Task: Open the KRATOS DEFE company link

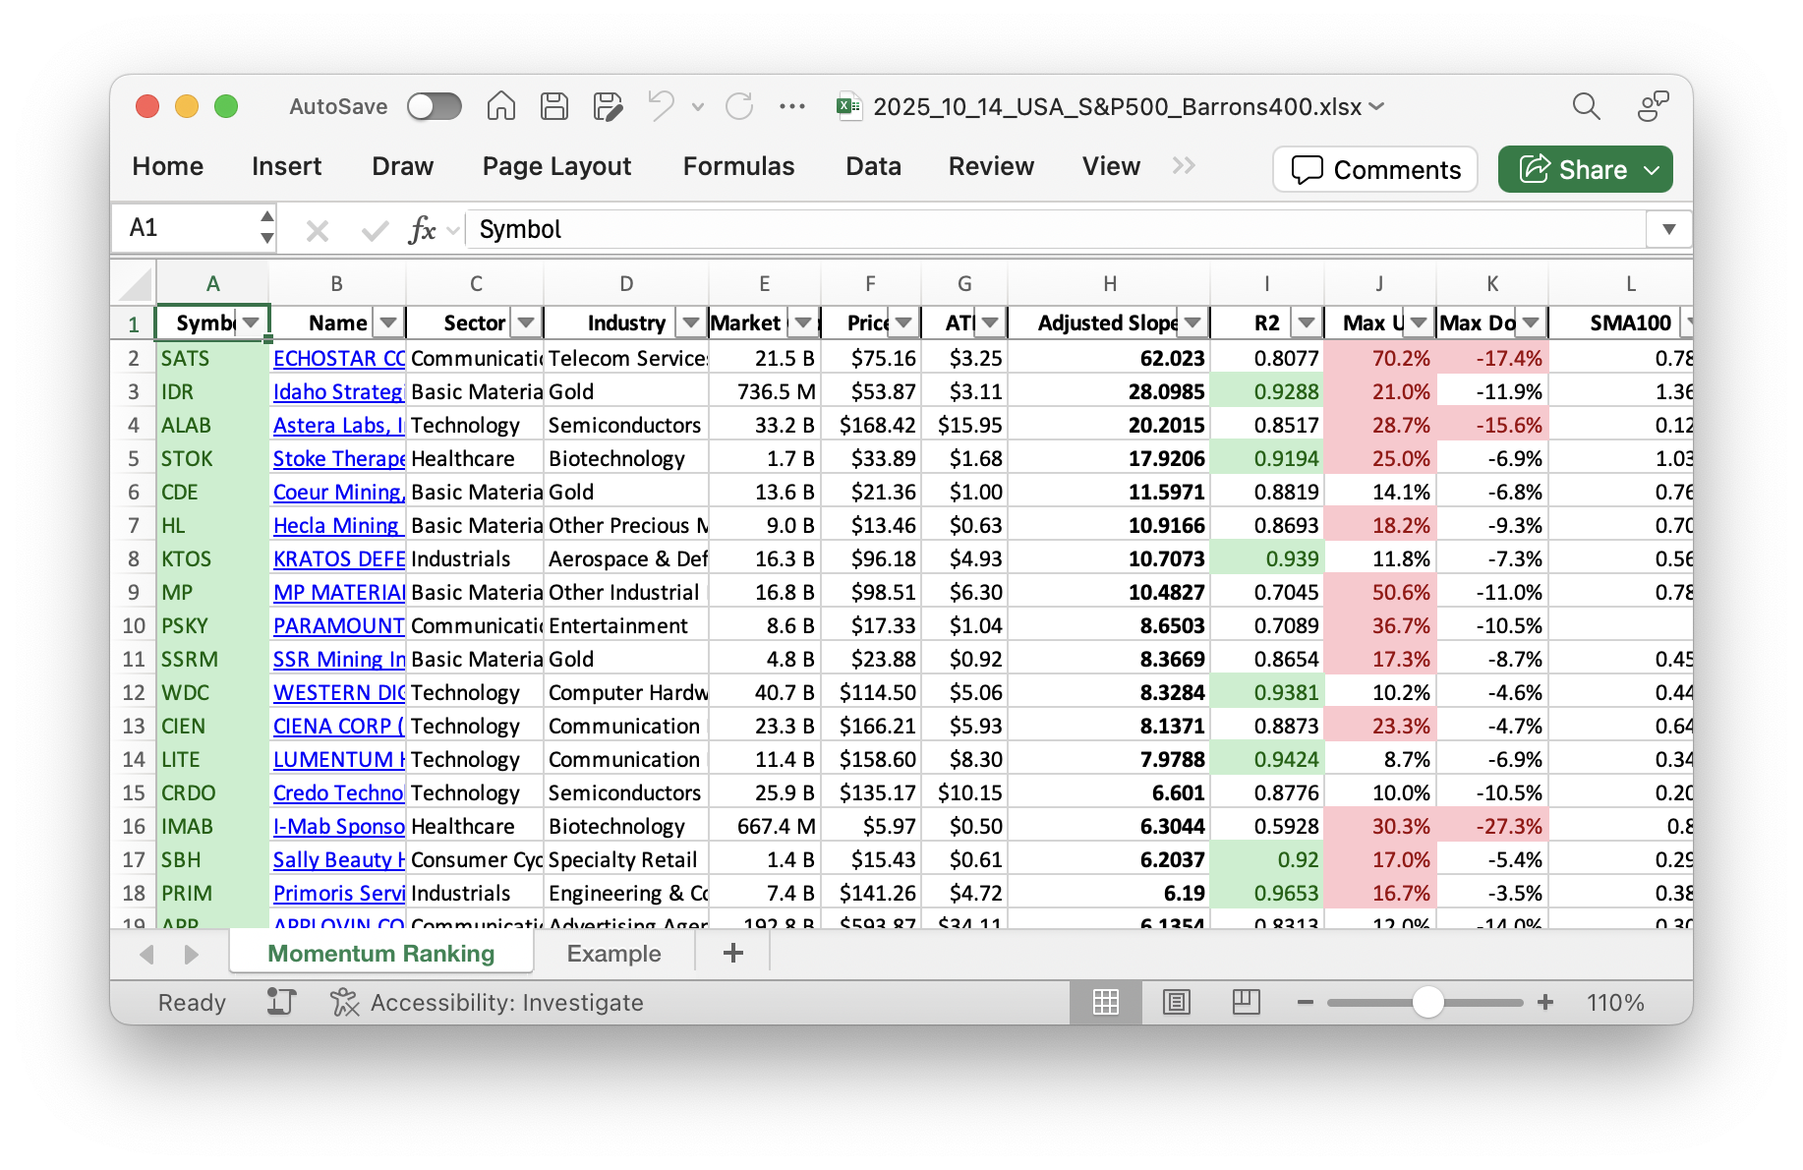Action: (338, 559)
